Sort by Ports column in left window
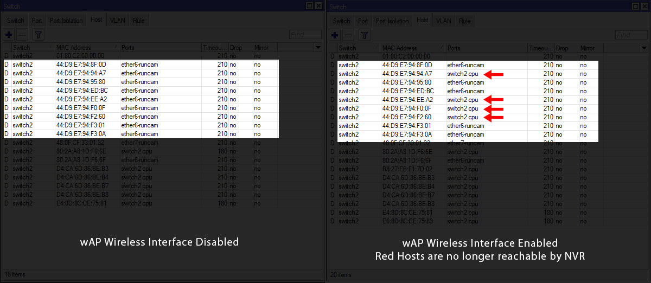The image size is (651, 283). coord(160,48)
